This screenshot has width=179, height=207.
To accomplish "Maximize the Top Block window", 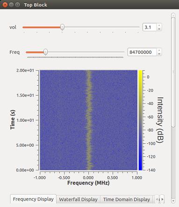I will pyautogui.click(x=17, y=5).
